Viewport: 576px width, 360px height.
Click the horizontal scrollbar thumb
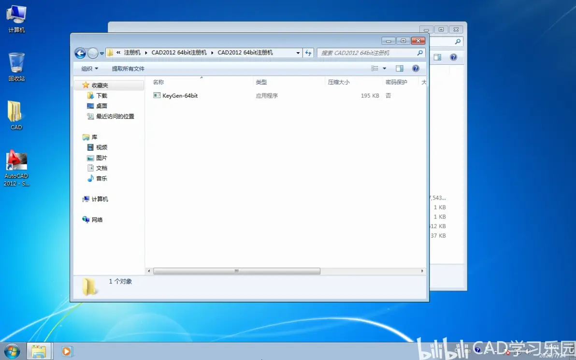click(x=237, y=271)
